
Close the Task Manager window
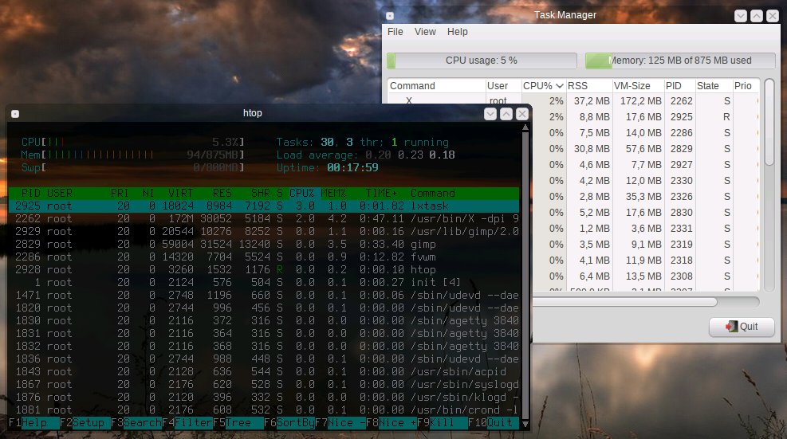pos(773,16)
